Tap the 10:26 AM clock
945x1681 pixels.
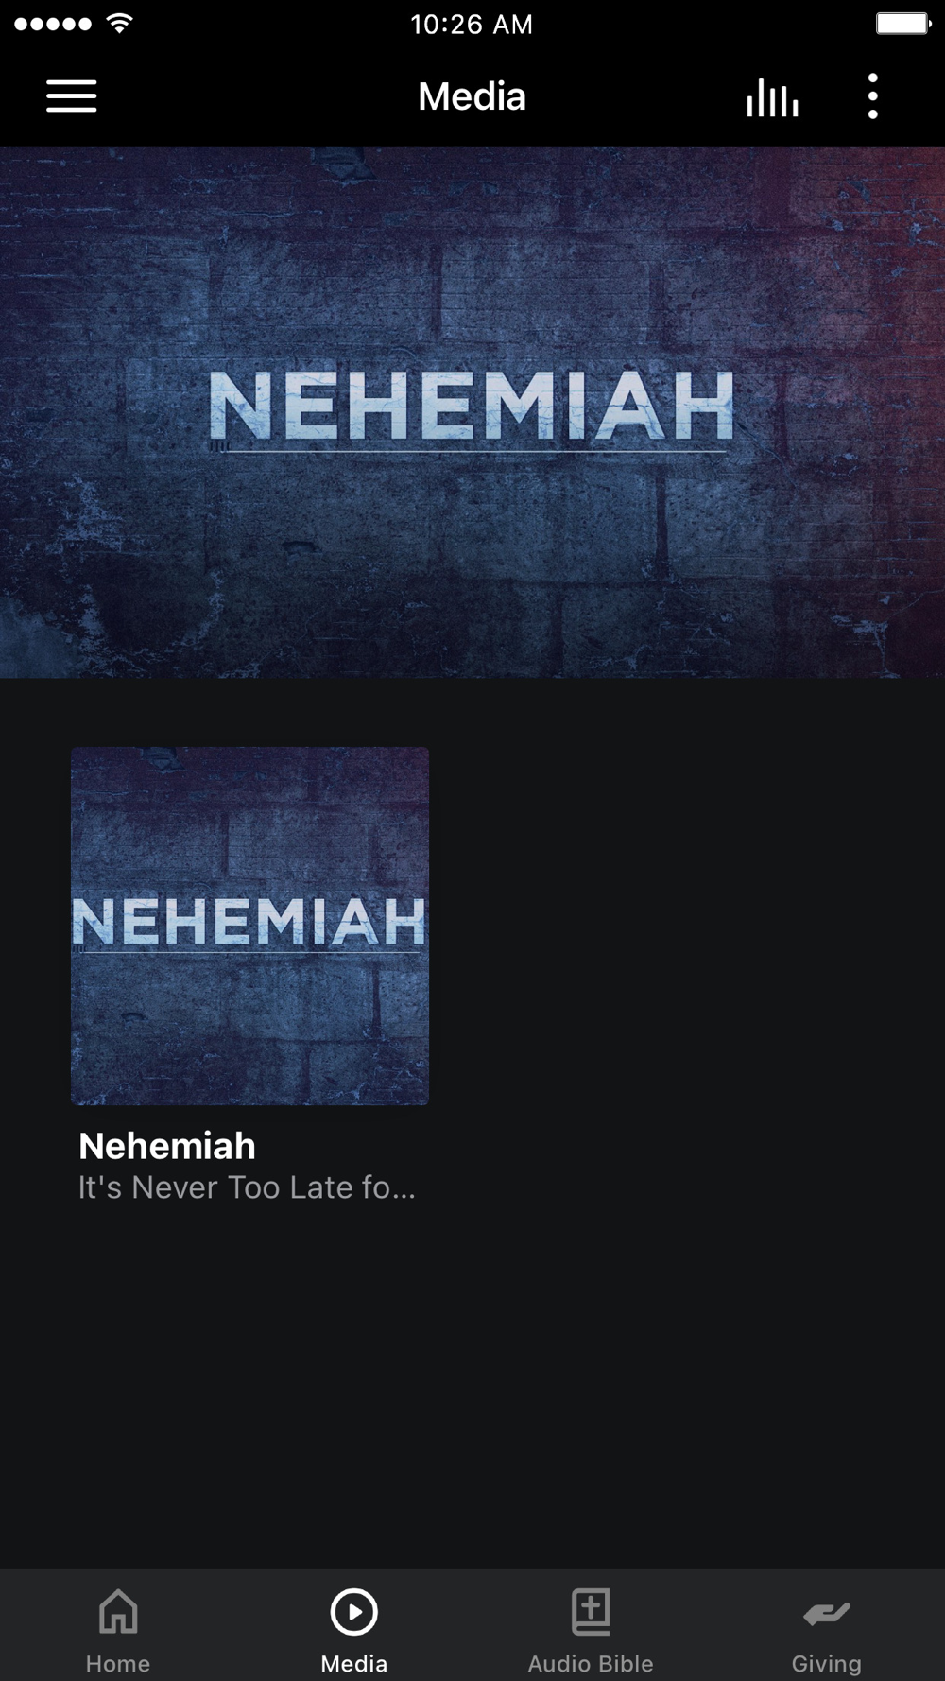(472, 25)
